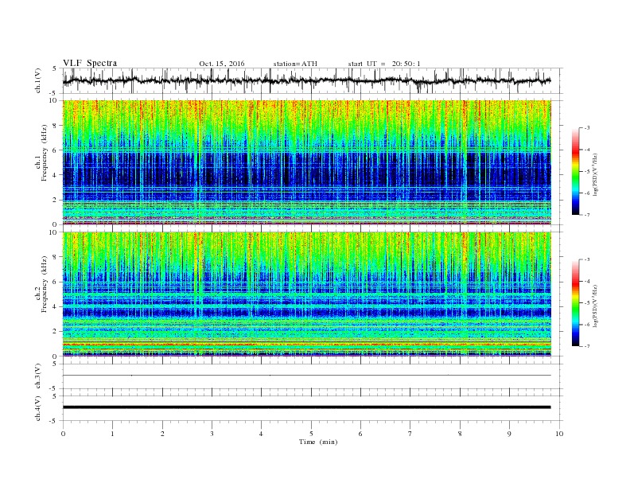Click time axis tick label "3"
The width and height of the screenshot is (630, 487).
point(212,434)
